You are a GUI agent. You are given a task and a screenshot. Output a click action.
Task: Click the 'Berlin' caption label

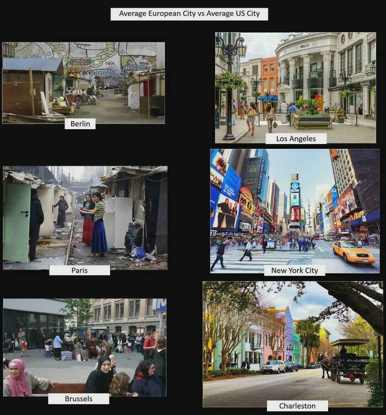(80, 124)
